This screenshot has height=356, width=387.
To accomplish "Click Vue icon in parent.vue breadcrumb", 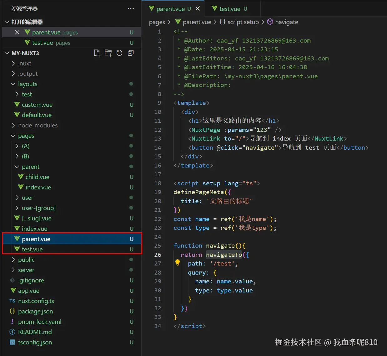I will (178, 22).
